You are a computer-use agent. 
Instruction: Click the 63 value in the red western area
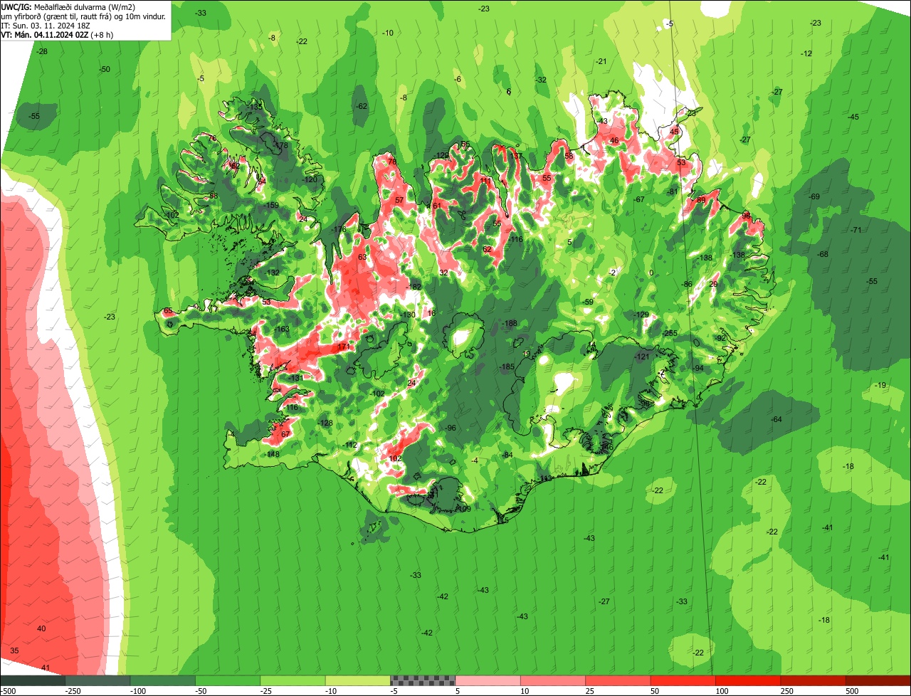(362, 258)
